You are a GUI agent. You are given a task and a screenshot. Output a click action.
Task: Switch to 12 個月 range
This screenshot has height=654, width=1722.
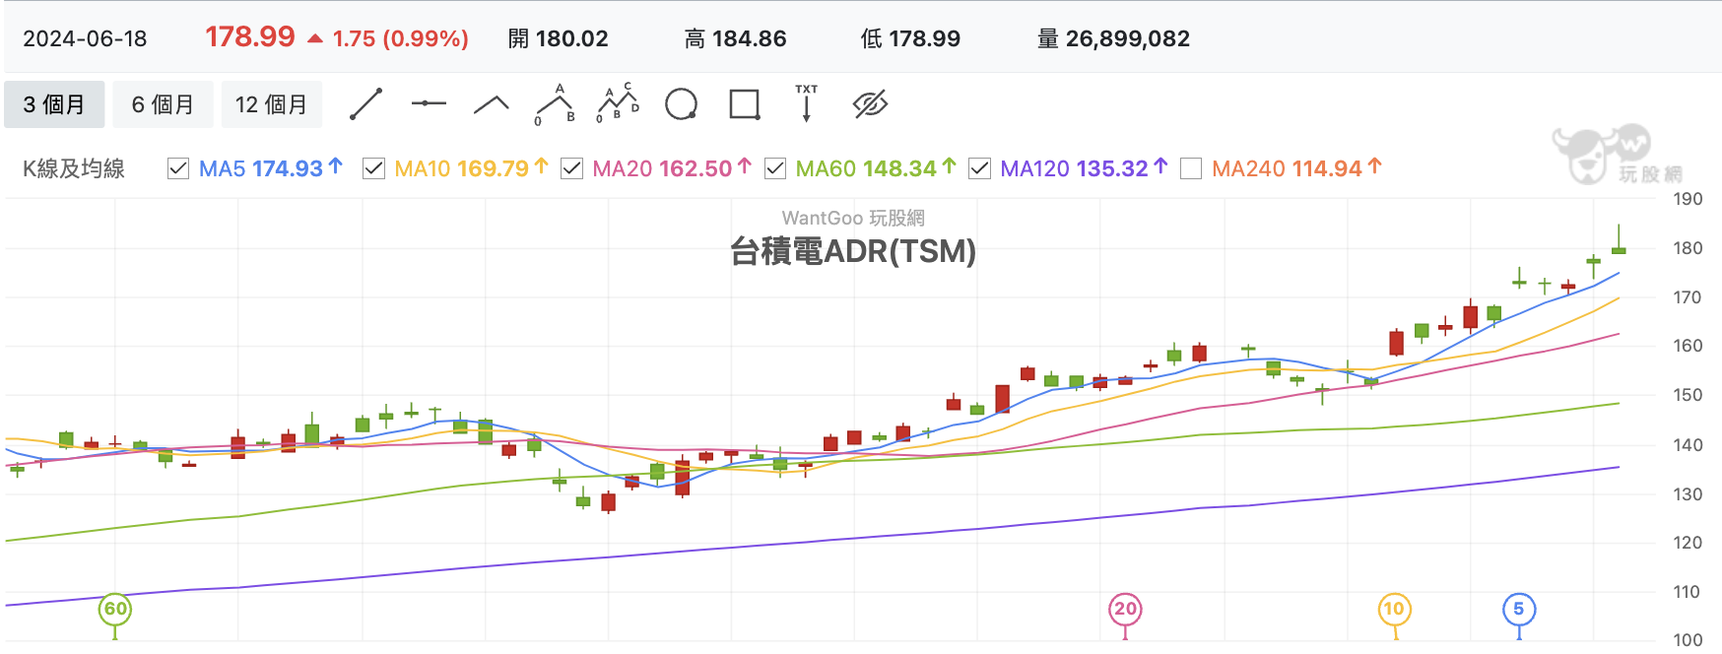[272, 104]
